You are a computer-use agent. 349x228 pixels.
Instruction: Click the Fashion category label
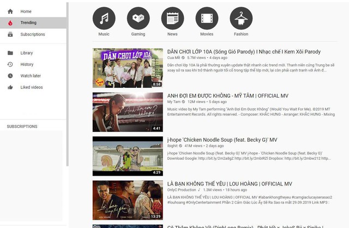[241, 34]
